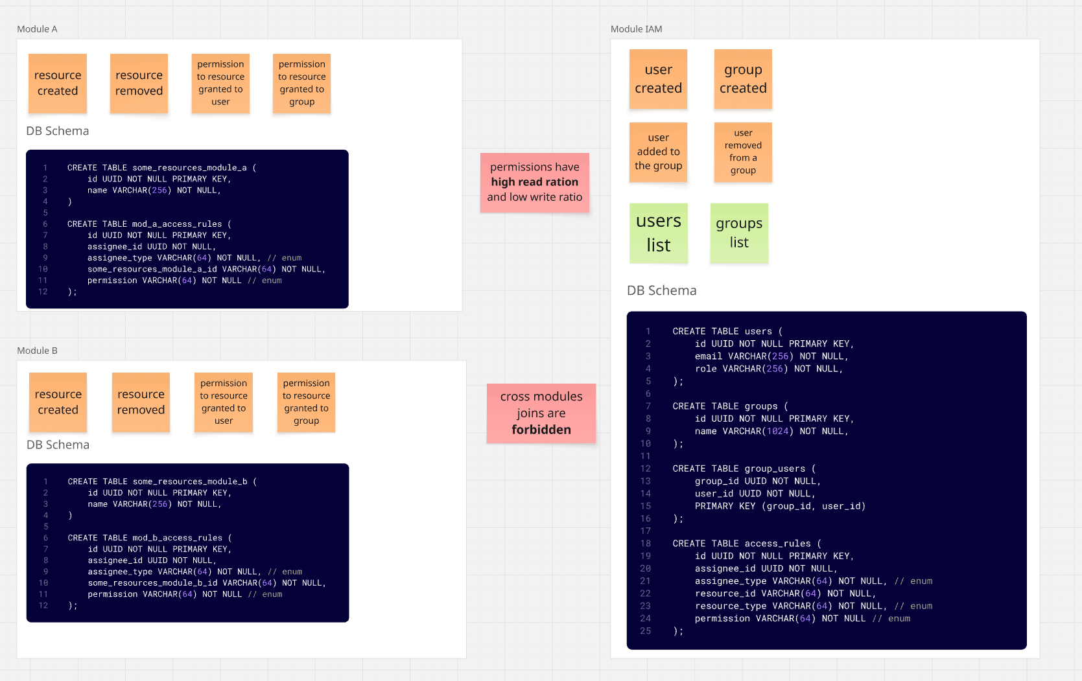Select Module A 'resource created' sticky note
Image resolution: width=1082 pixels, height=681 pixels.
(x=58, y=84)
